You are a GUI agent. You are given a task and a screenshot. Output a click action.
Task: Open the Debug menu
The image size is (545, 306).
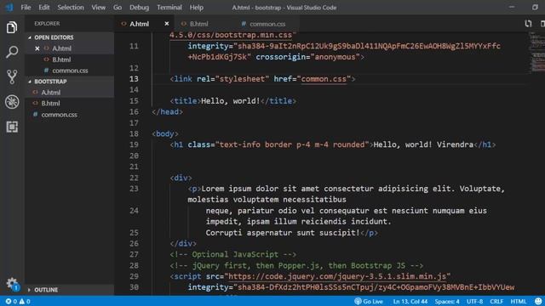click(x=139, y=8)
